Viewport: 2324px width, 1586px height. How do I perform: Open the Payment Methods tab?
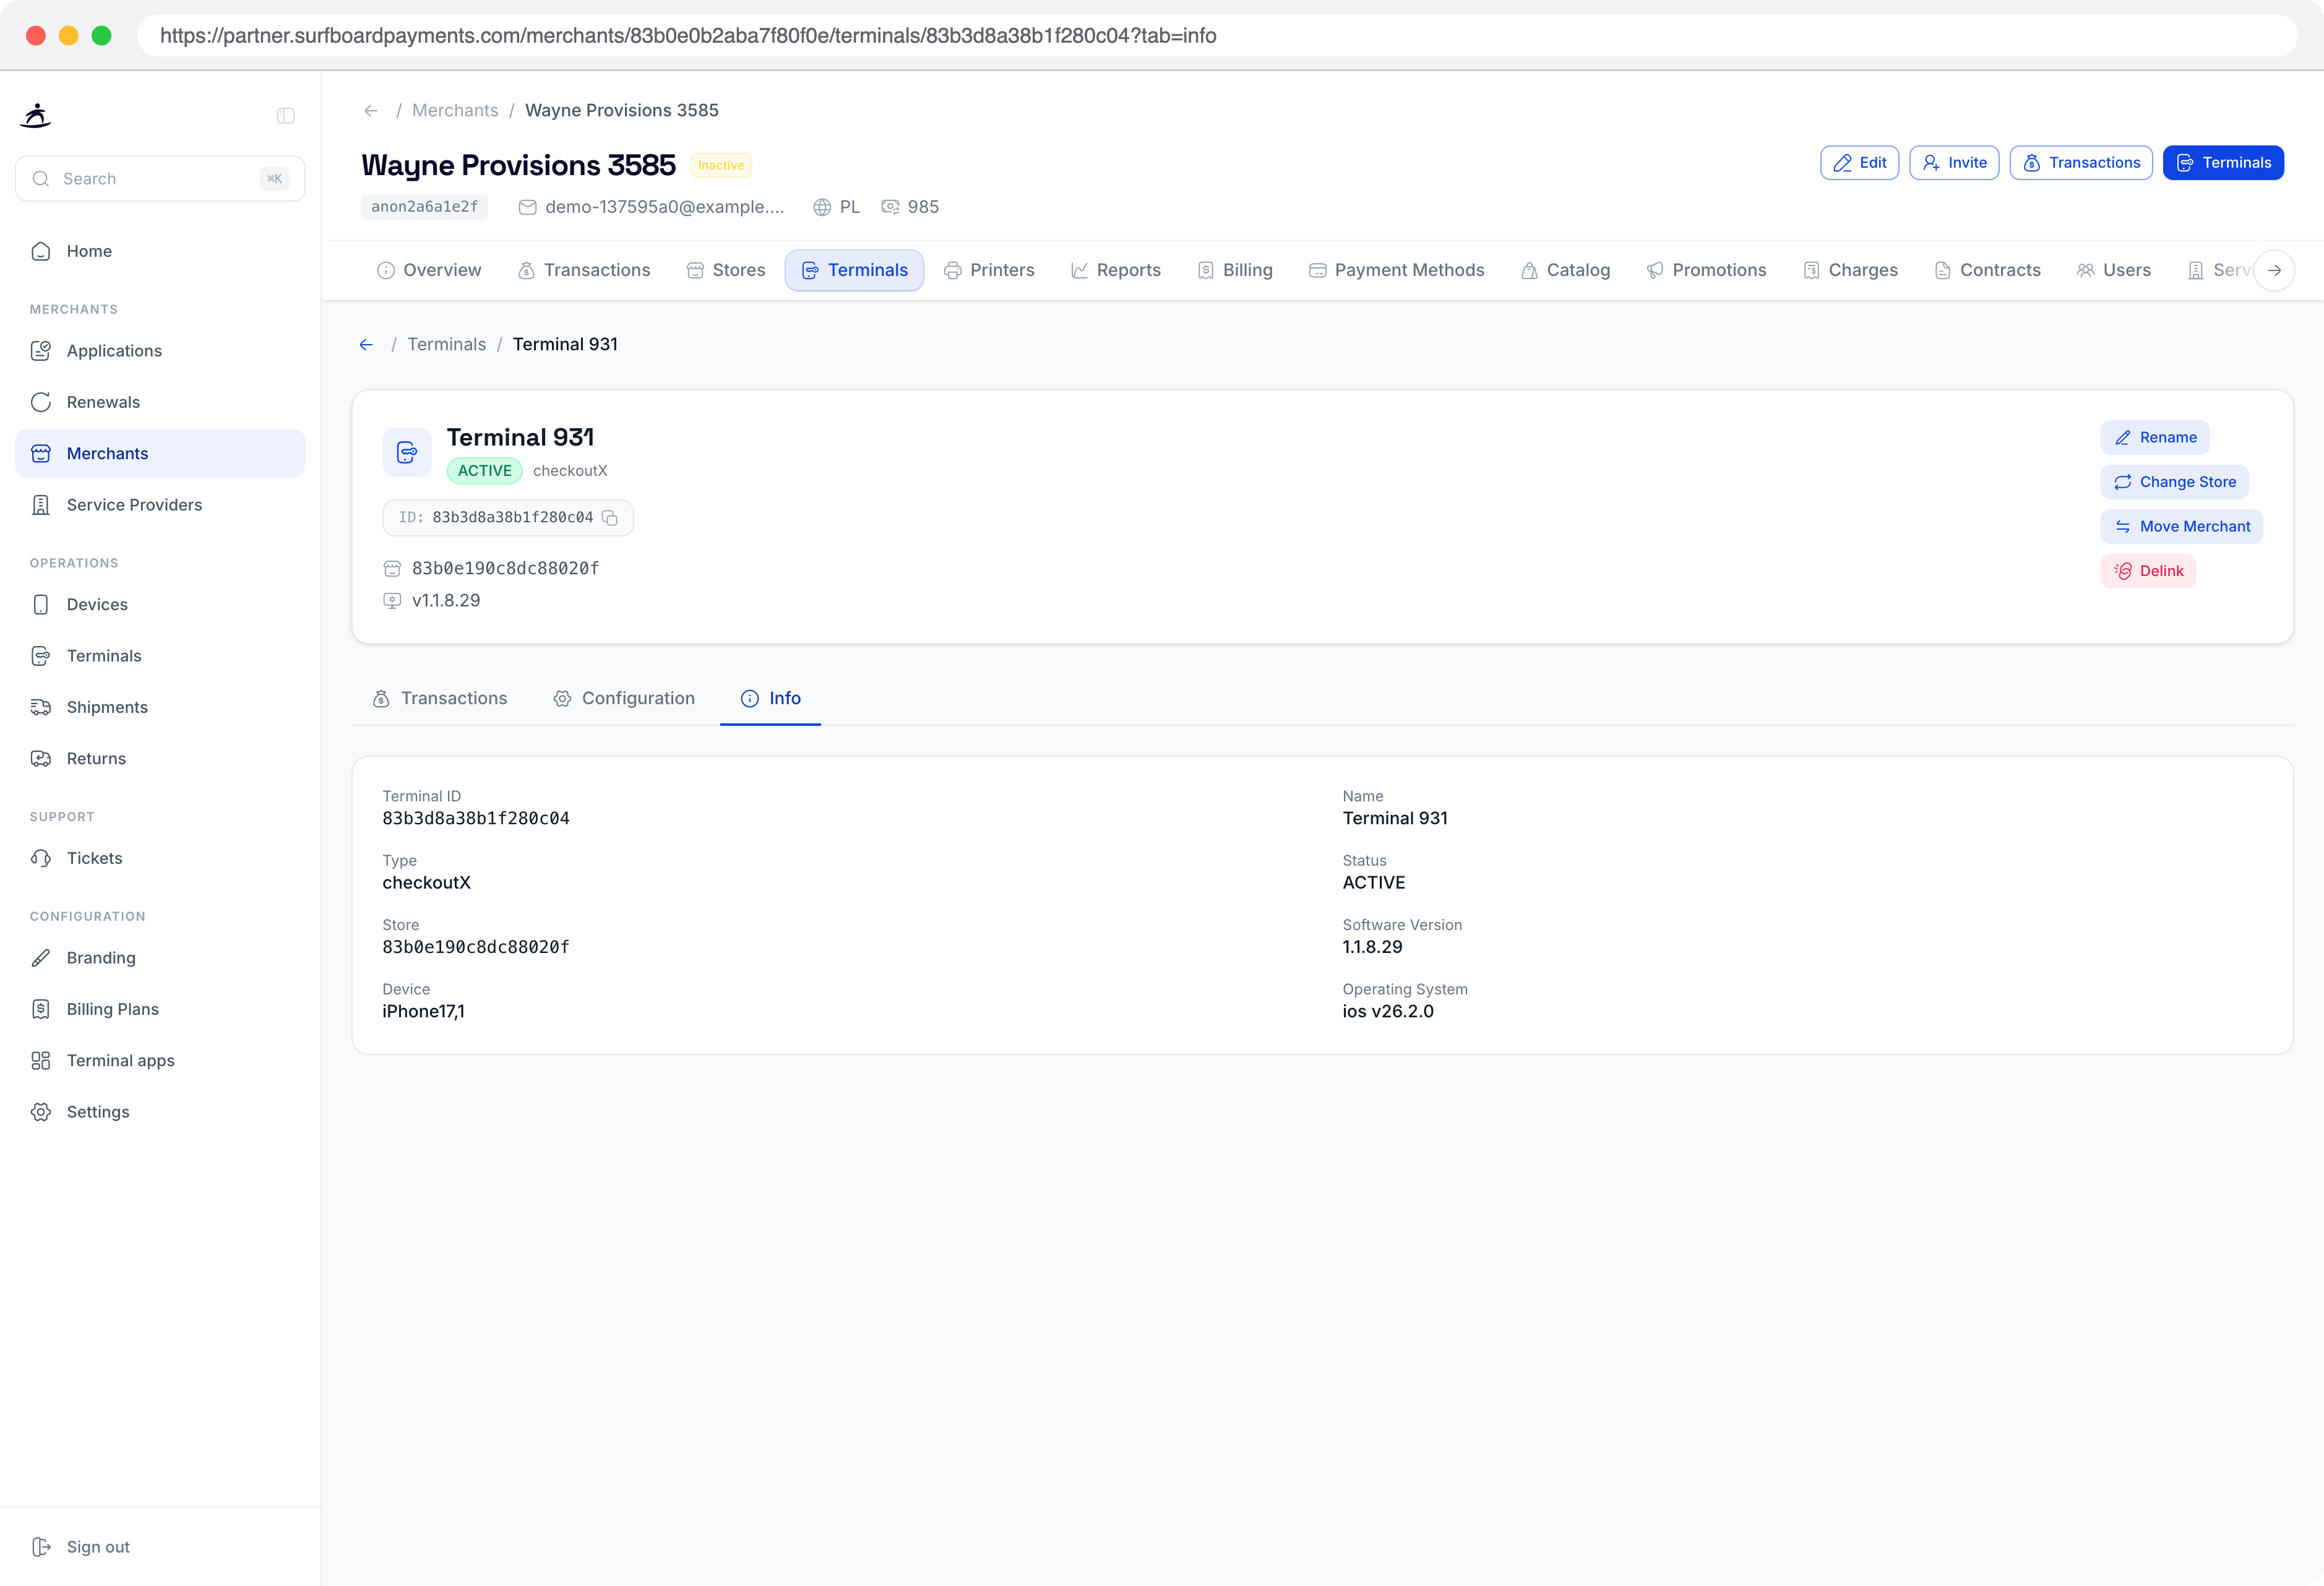point(1396,270)
